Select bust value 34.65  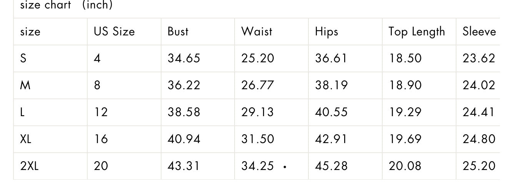pos(184,58)
